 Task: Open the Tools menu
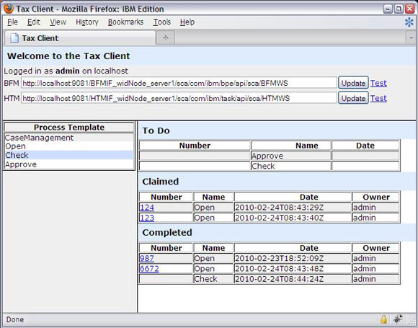click(x=162, y=22)
